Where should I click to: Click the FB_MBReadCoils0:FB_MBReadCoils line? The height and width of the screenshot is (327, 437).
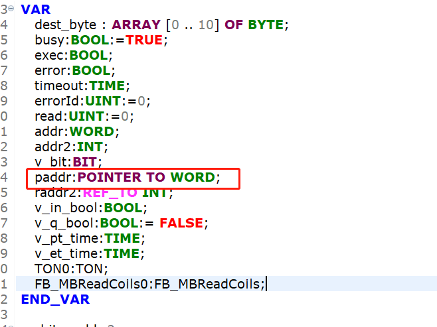149,284
